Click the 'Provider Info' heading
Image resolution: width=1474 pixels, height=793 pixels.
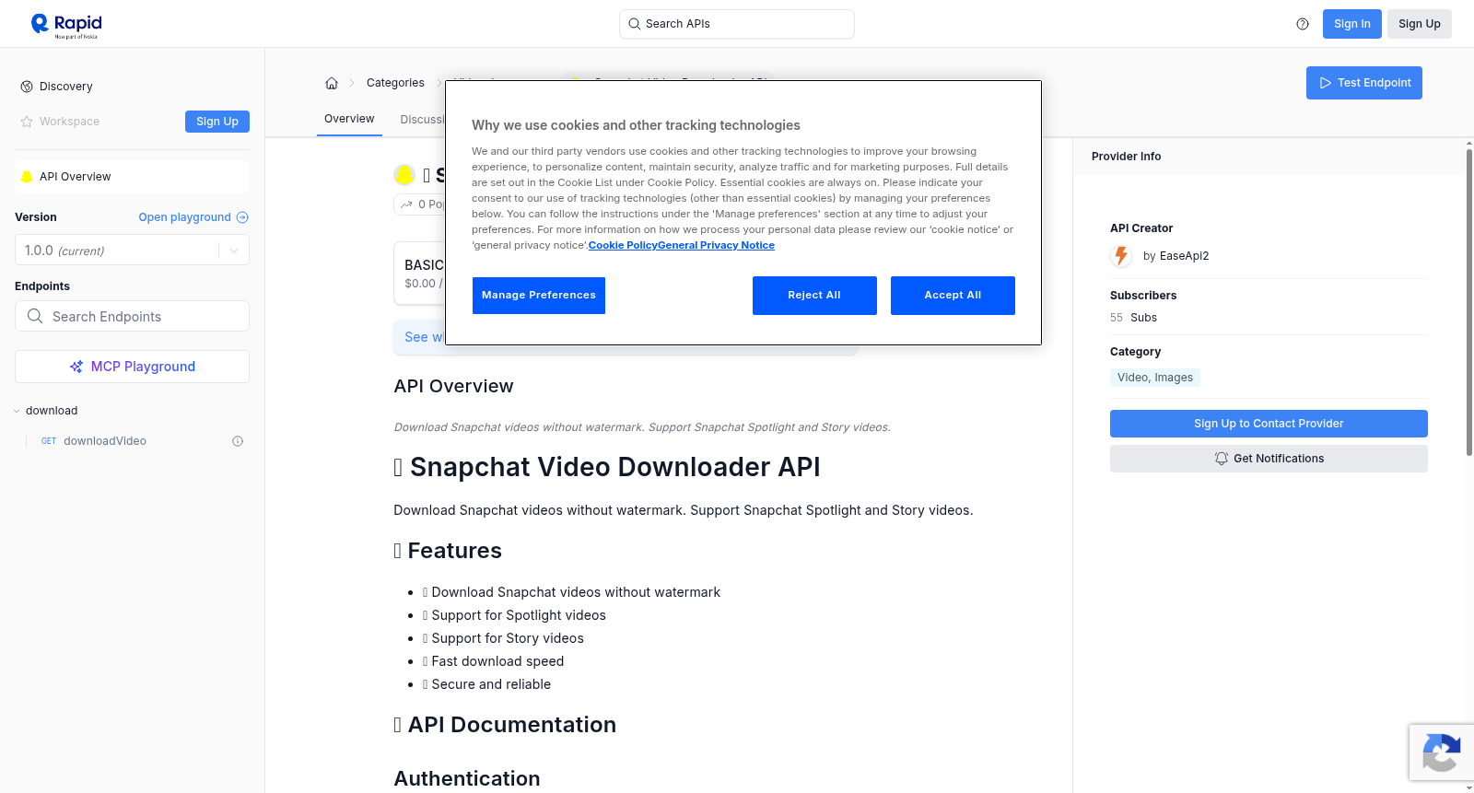(x=1126, y=157)
